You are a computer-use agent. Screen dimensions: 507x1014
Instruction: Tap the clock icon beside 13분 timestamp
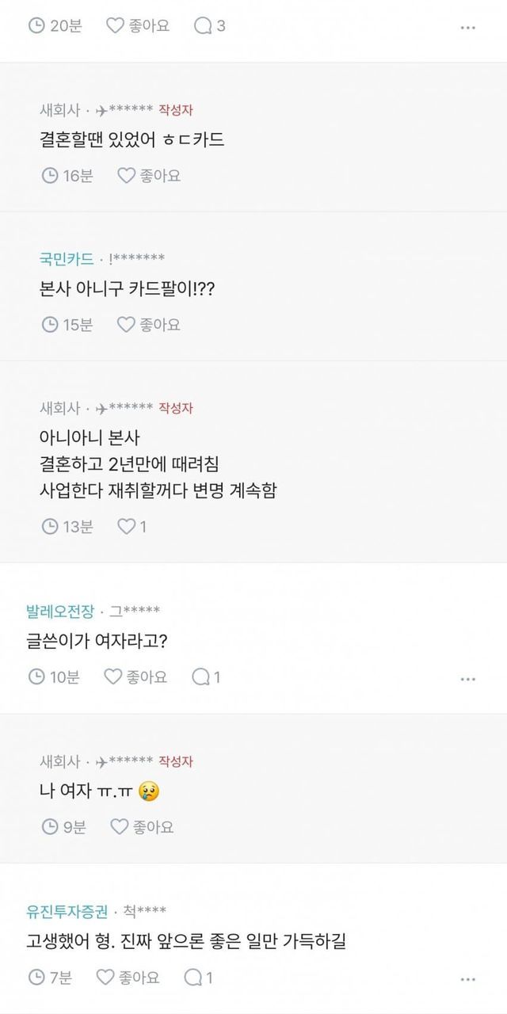coord(50,525)
